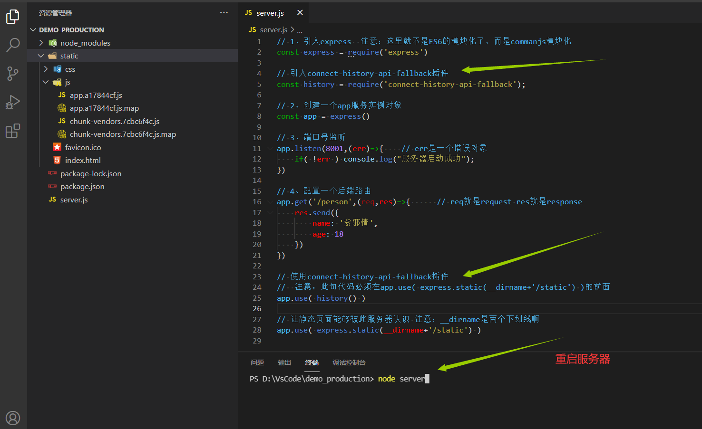Viewport: 702px width, 429px height.
Task: Open app.a17844cf.js.map file
Action: (x=104, y=108)
